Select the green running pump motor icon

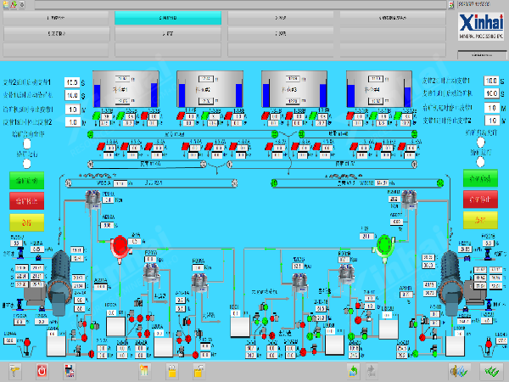386,245
